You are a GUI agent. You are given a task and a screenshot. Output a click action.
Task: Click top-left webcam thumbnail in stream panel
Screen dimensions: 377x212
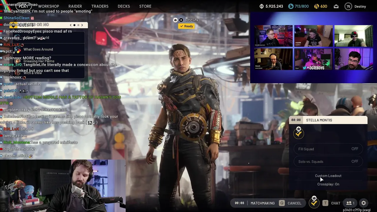pos(273,36)
